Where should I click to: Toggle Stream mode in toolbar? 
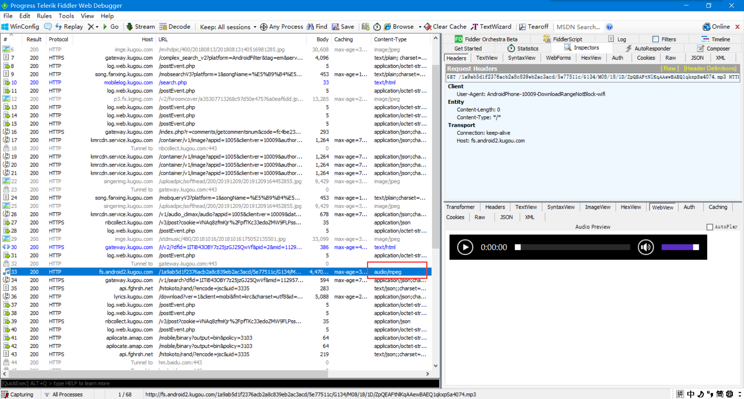point(141,27)
